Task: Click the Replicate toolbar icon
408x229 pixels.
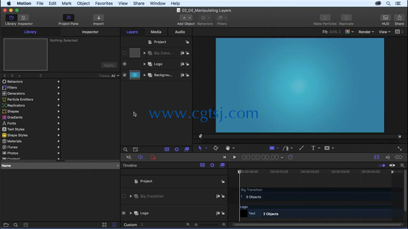Action: 346,18
